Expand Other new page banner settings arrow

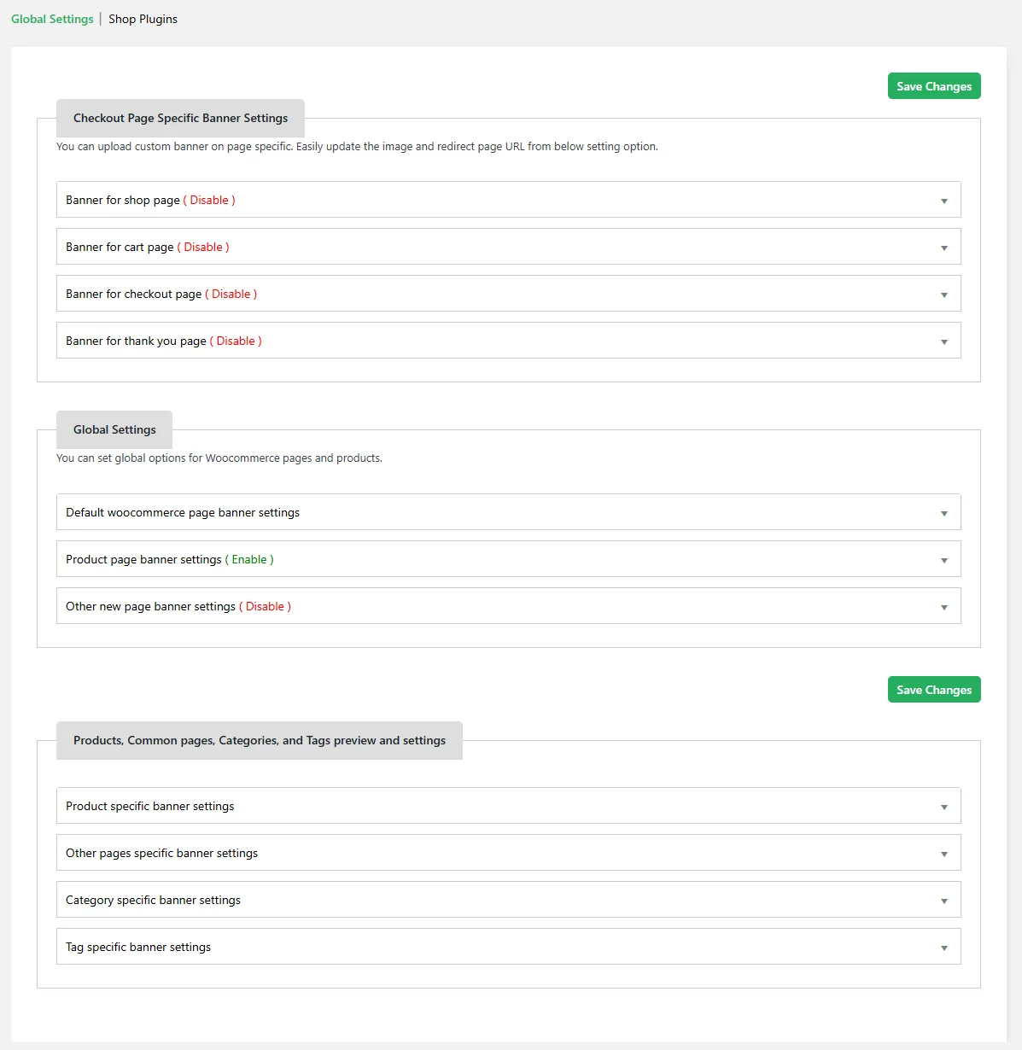944,607
